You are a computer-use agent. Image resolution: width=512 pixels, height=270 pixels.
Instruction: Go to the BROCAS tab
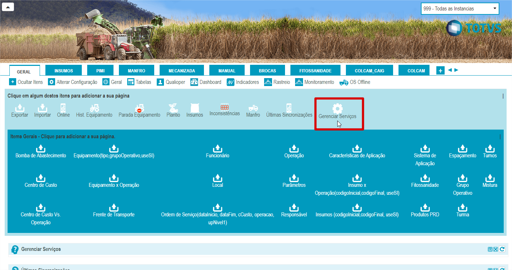click(x=267, y=71)
